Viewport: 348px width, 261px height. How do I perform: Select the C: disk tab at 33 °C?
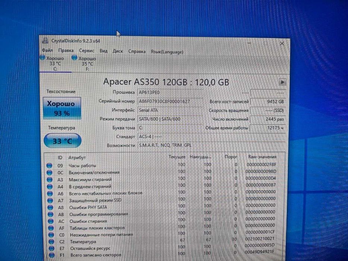[x=55, y=63]
